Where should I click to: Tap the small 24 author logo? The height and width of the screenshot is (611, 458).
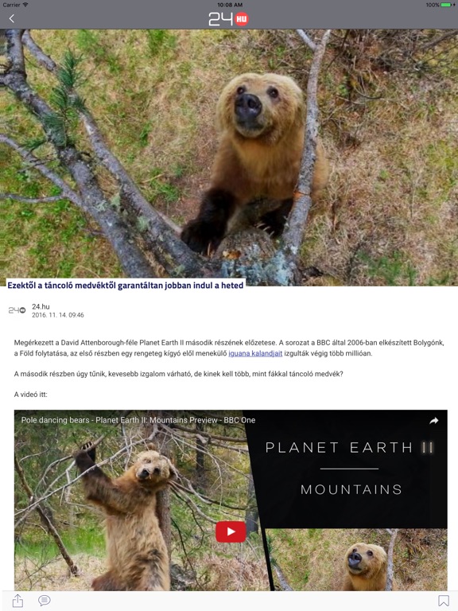(x=17, y=310)
